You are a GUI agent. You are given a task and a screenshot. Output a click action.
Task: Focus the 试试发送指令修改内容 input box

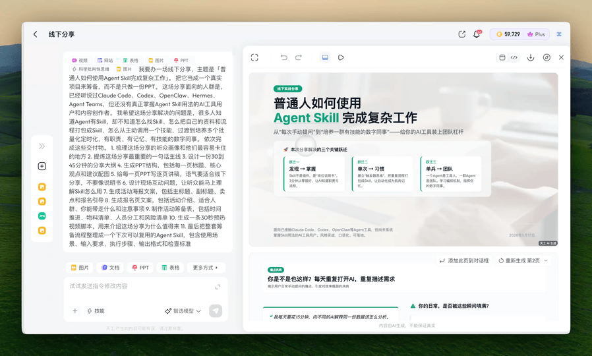point(140,287)
